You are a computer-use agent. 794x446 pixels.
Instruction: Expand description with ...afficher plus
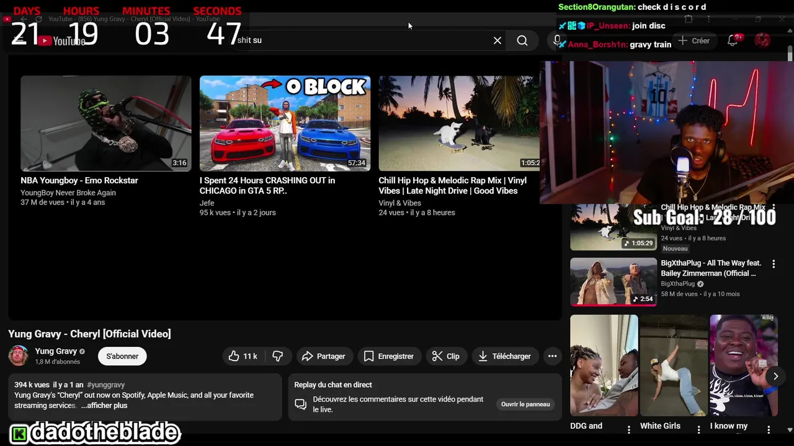pos(104,405)
